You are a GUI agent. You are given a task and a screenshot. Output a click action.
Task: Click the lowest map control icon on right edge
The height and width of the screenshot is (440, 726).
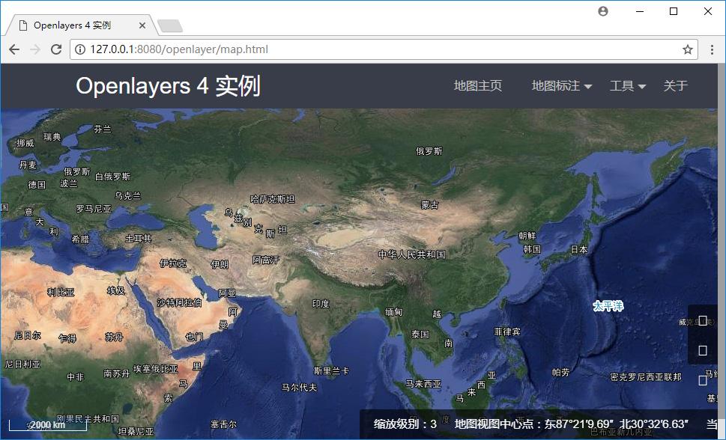(702, 380)
